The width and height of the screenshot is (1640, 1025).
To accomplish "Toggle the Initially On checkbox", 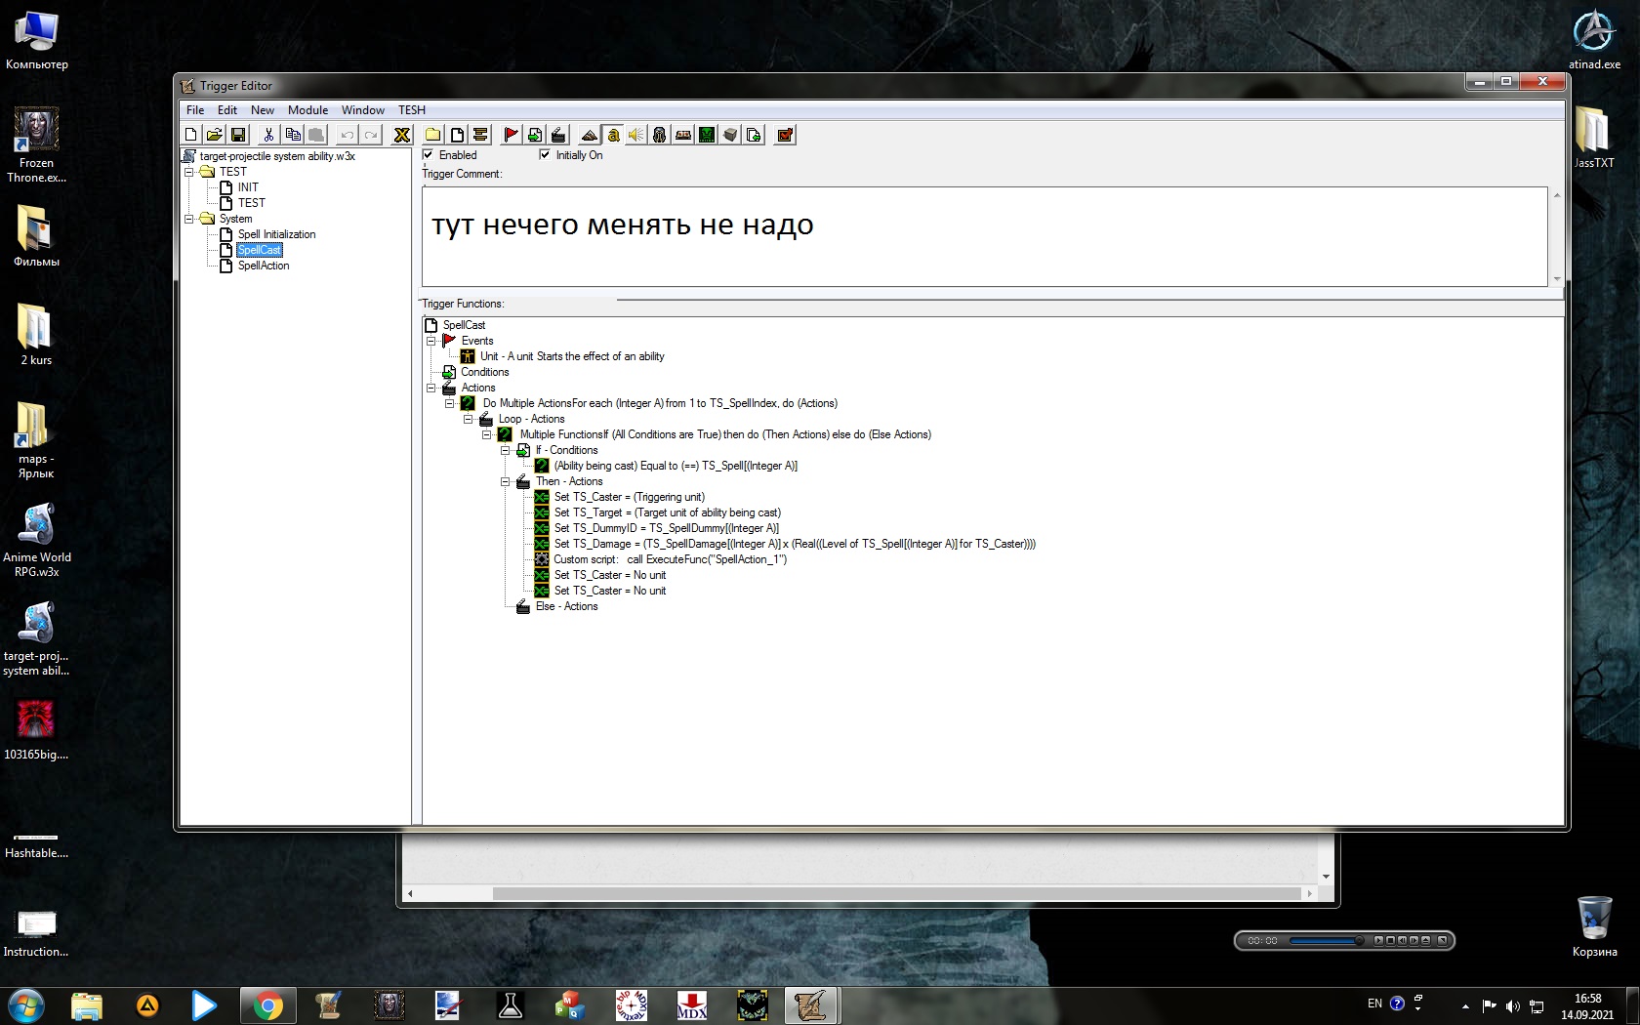I will [x=545, y=154].
